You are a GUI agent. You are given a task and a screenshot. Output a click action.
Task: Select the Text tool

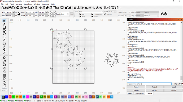(4, 47)
